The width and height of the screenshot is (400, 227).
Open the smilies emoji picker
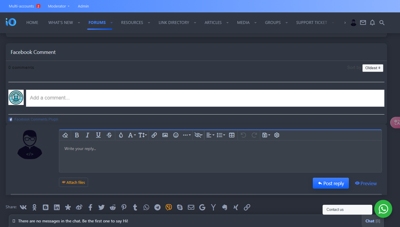pos(176,135)
